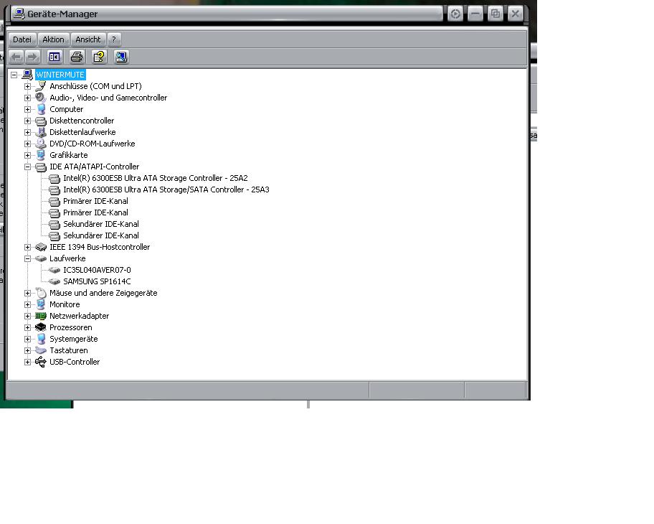Viewport: 654px width, 524px height.
Task: Expand the Grafikkarte node
Action: click(x=27, y=155)
